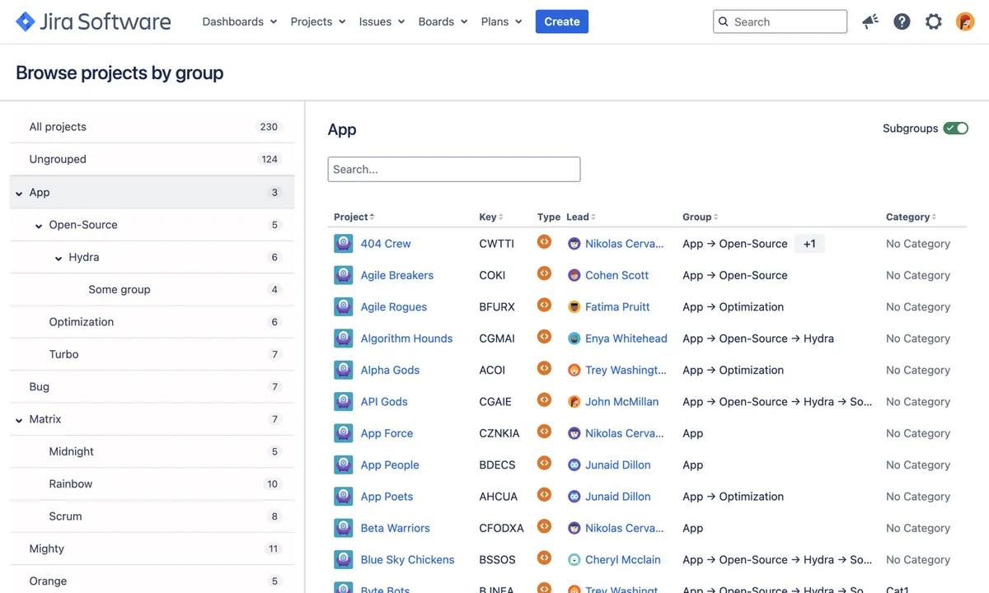Sort table by Group column
Viewport: 989px width, 593px height.
(x=700, y=217)
